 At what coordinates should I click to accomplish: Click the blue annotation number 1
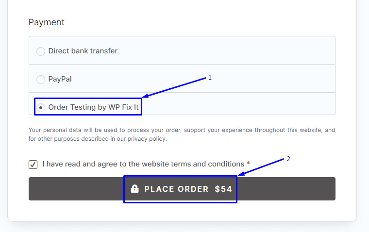click(210, 77)
